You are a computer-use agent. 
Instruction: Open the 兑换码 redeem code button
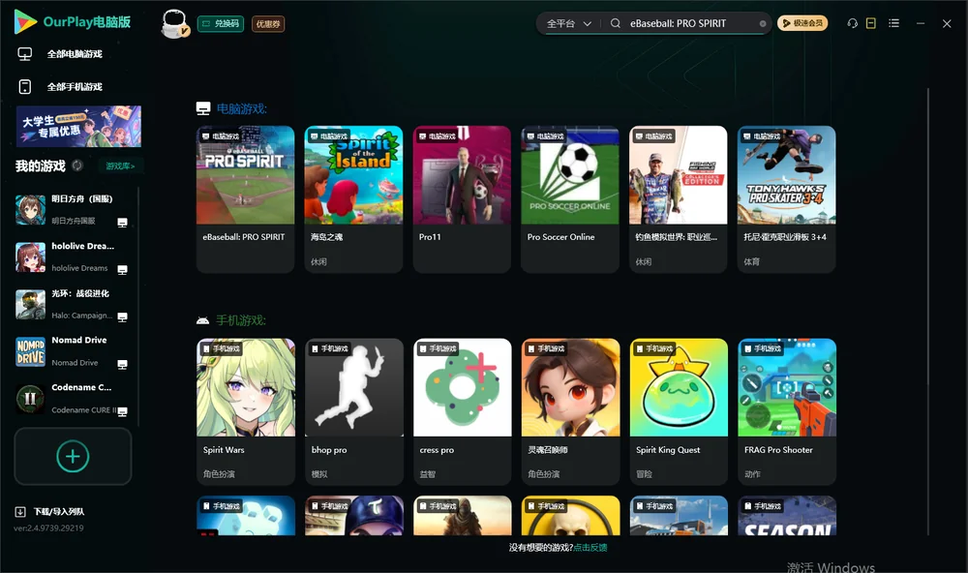tap(221, 24)
